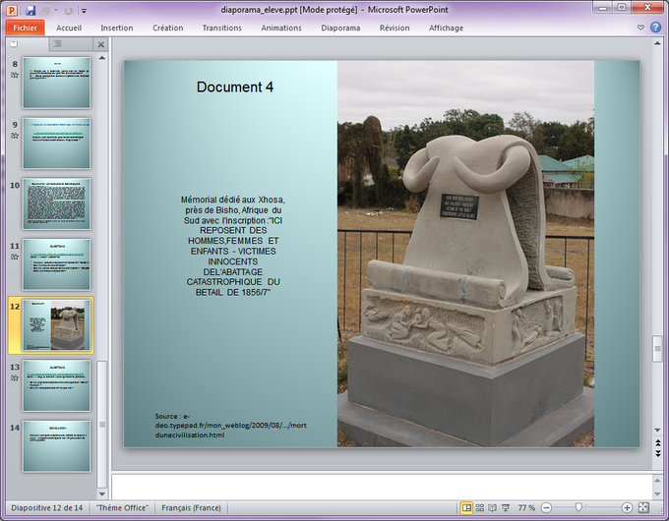Click the thumbnail pane scroll up arrow
This screenshot has width=669, height=521.
[102, 58]
